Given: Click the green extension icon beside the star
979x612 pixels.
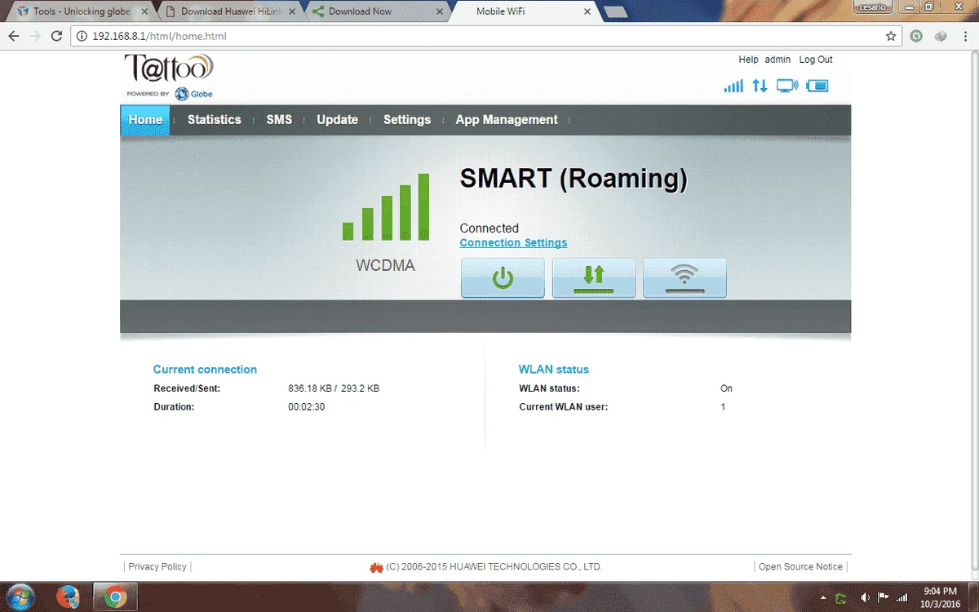Looking at the screenshot, I should pyautogui.click(x=917, y=36).
